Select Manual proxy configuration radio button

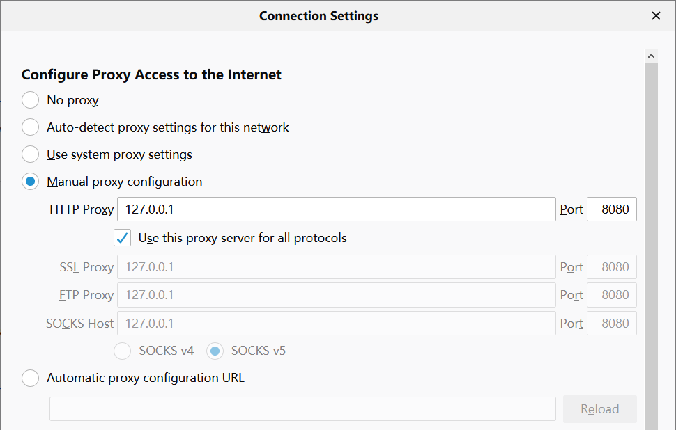pyautogui.click(x=31, y=182)
